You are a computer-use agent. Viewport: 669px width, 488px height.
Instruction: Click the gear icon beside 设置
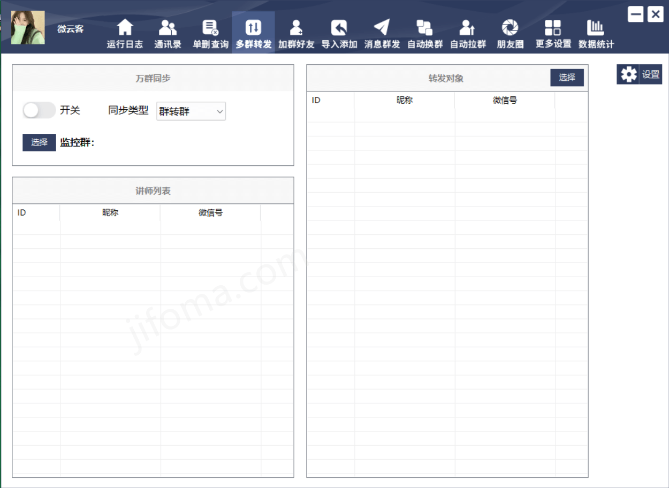click(628, 74)
